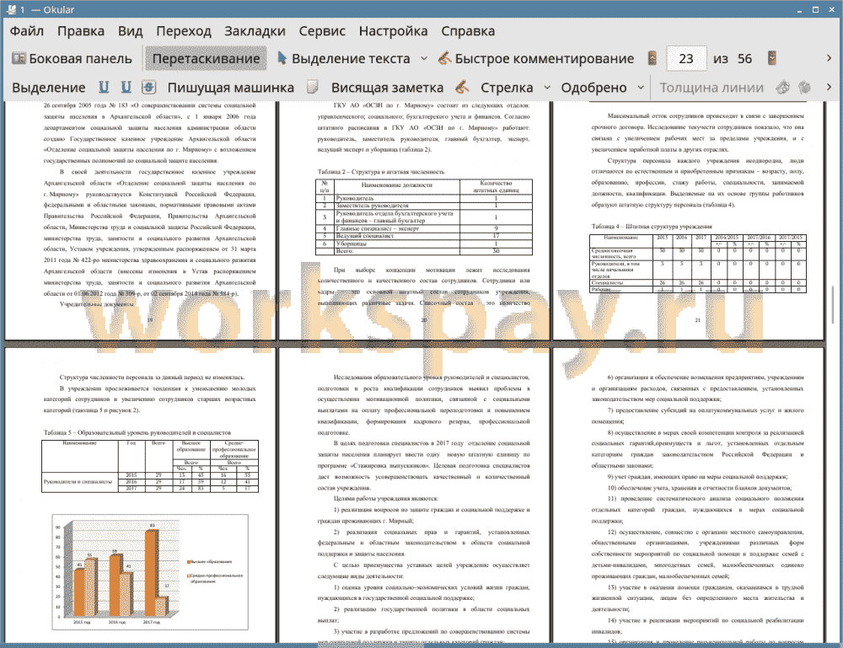Screen dimensions: 843x648
Task: Select the strikeout S annotation icon
Action: pos(148,87)
